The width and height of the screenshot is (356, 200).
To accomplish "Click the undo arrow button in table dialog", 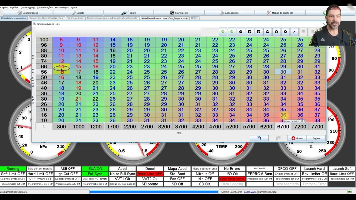I will pos(259,138).
